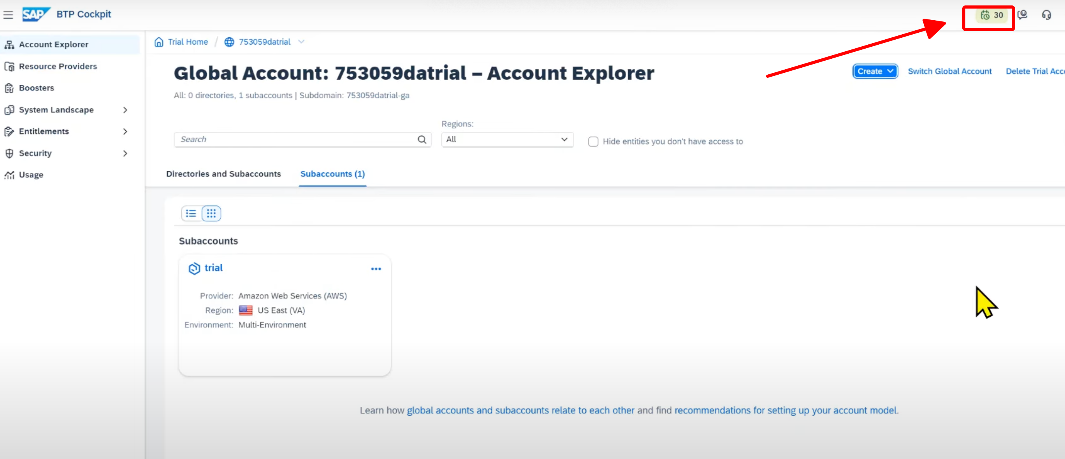The width and height of the screenshot is (1065, 459).
Task: Click the US flag icon
Action: [246, 310]
